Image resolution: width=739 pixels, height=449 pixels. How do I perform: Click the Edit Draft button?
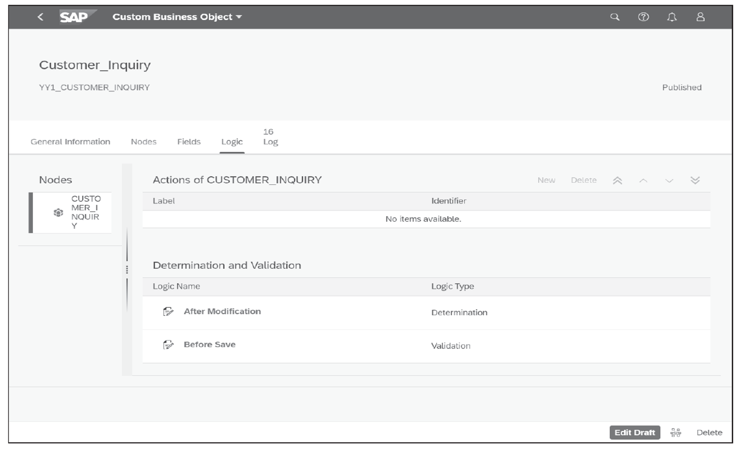coord(634,432)
